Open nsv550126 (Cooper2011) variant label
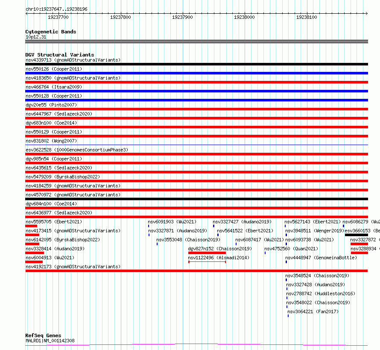This screenshot has height=350, width=380. (54, 69)
